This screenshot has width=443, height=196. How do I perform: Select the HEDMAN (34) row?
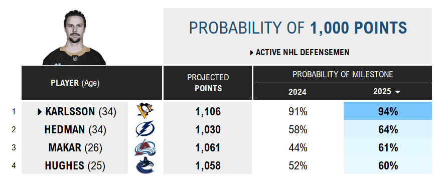227,129
